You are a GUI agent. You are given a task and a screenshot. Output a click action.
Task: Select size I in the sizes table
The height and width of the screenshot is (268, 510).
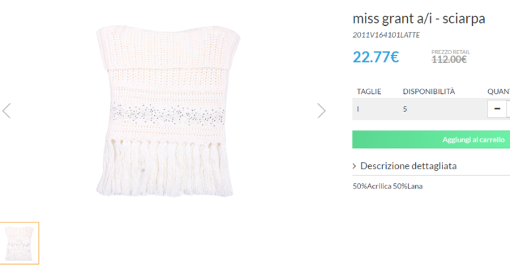[x=358, y=109]
